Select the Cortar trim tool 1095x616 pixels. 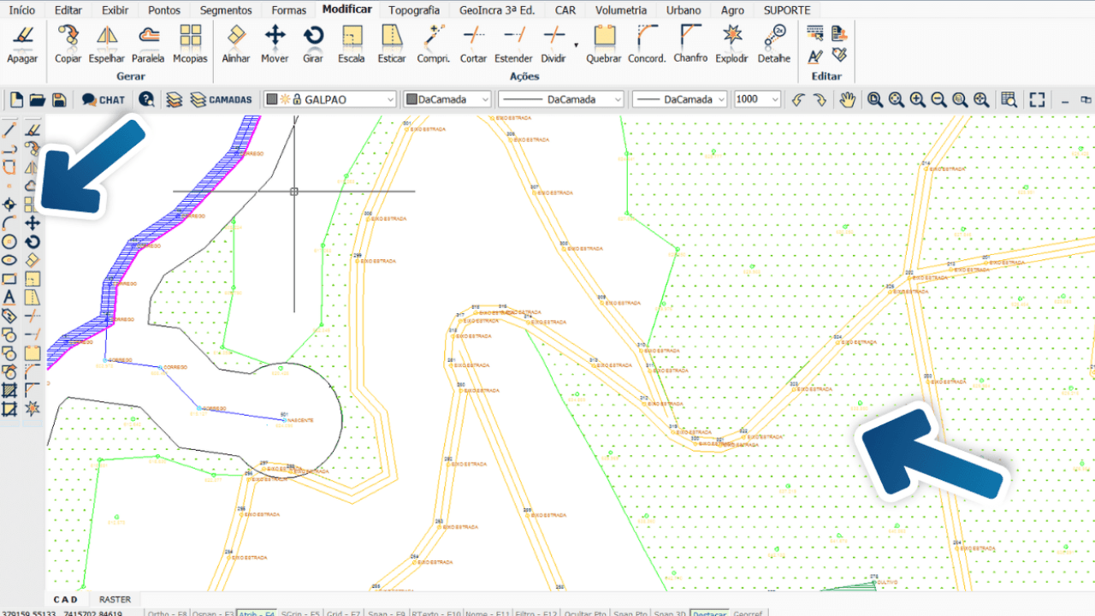click(473, 44)
